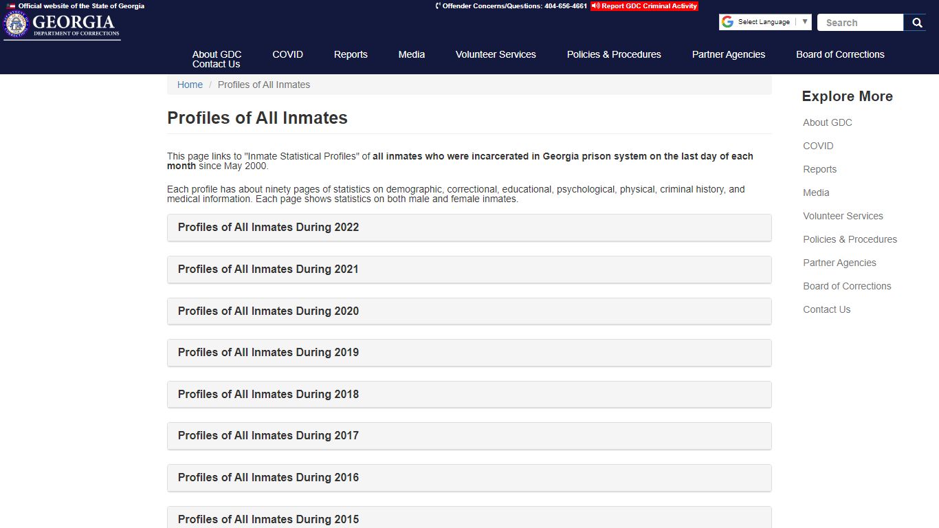Open the COVID menu in top navigation
The height and width of the screenshot is (528, 939).
287,54
